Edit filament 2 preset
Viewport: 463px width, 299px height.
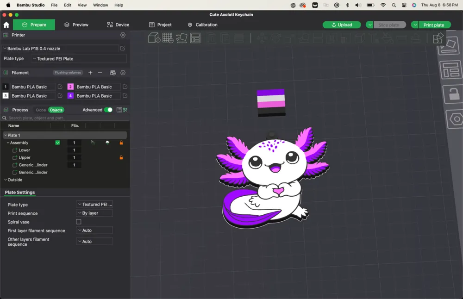click(125, 87)
